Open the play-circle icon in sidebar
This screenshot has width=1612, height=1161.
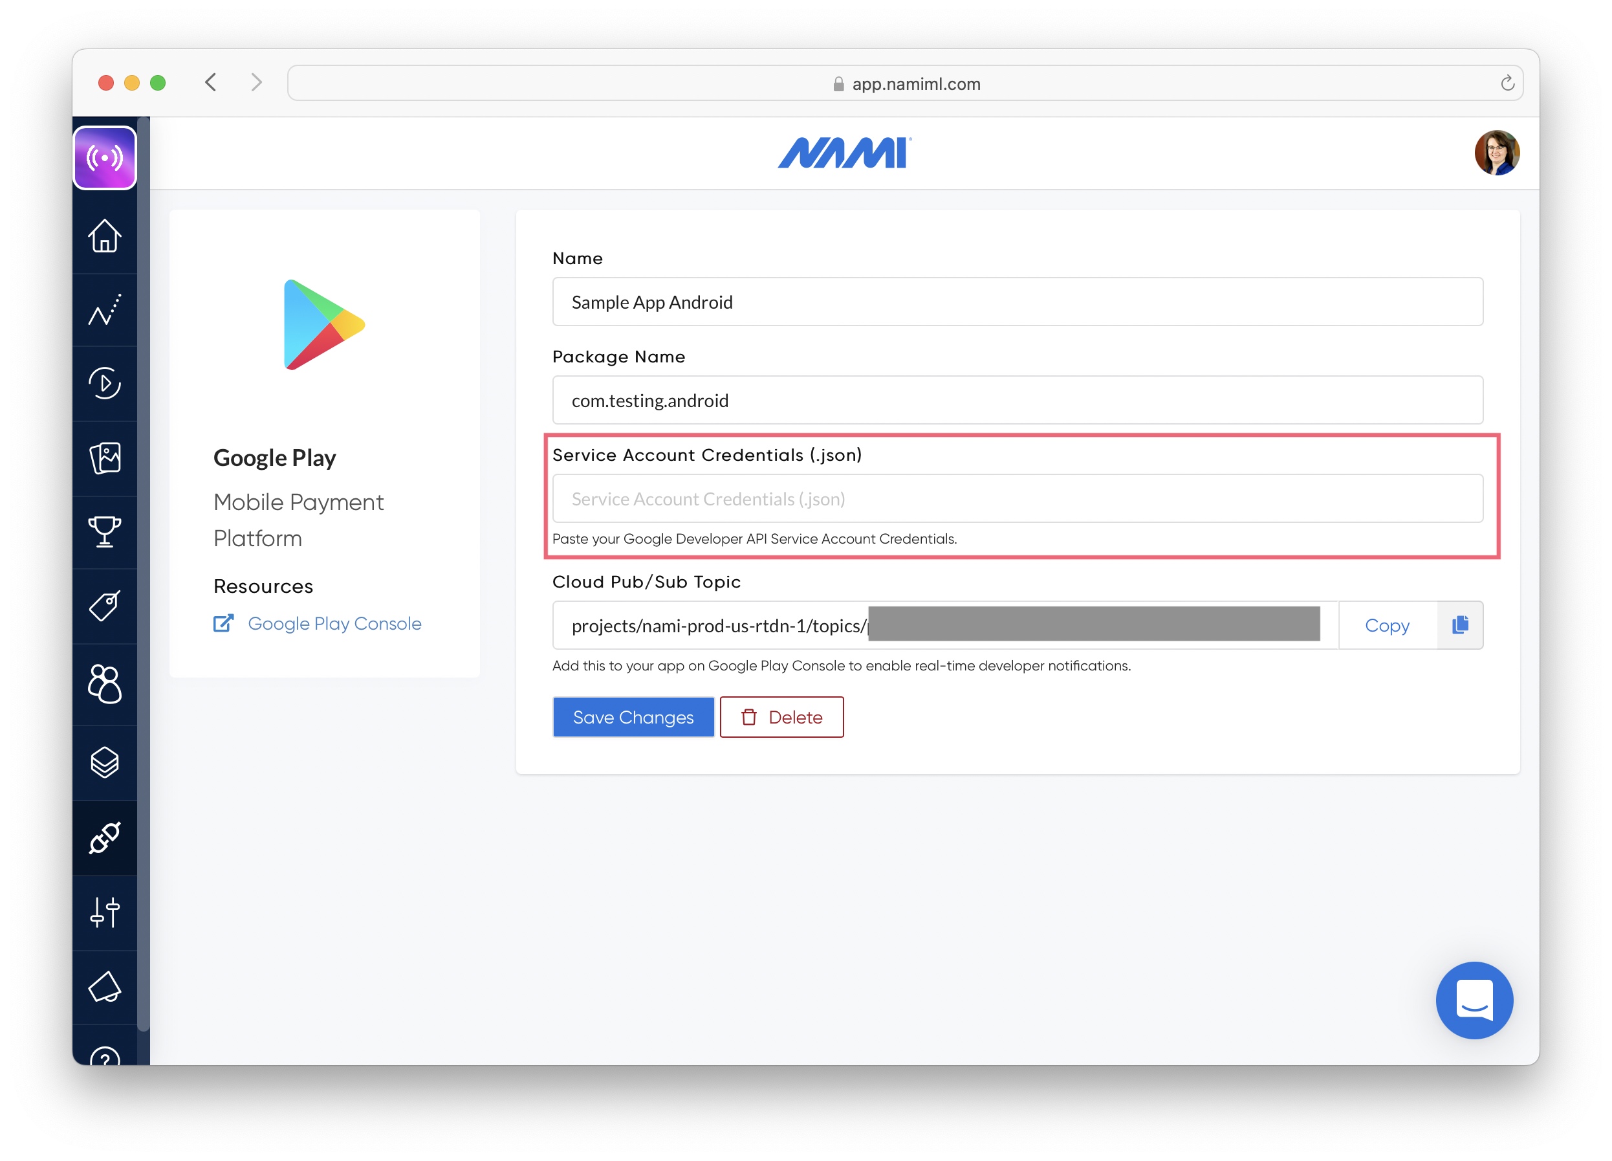[105, 384]
